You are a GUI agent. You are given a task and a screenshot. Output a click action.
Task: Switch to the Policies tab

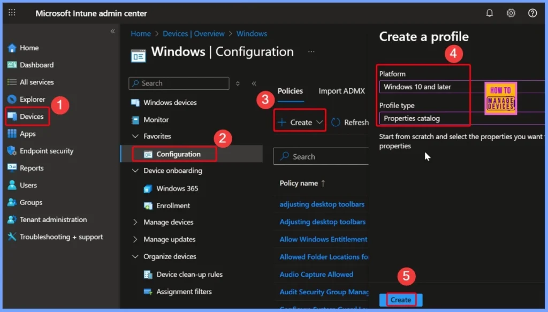coord(290,91)
